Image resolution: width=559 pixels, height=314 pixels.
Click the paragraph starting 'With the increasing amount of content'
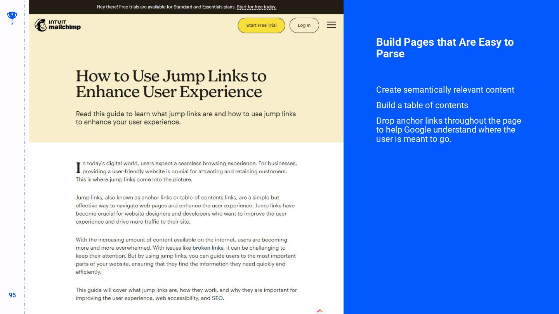186,256
